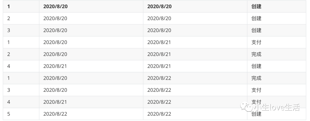Click 完成 status in the ID 1 row
Viewport: 310px width, 121px height.
tap(256, 78)
